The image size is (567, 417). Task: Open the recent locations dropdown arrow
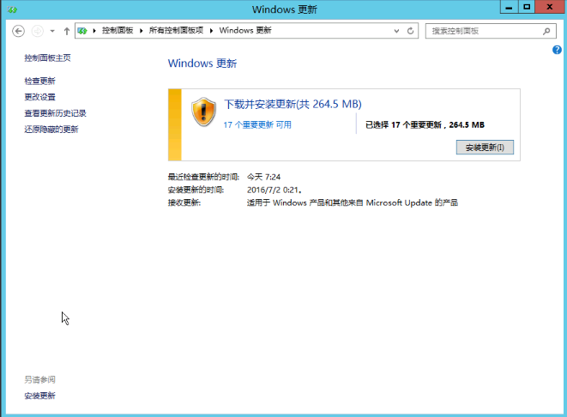(52, 31)
